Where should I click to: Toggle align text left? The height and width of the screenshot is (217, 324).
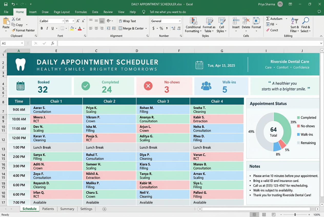click(91, 28)
